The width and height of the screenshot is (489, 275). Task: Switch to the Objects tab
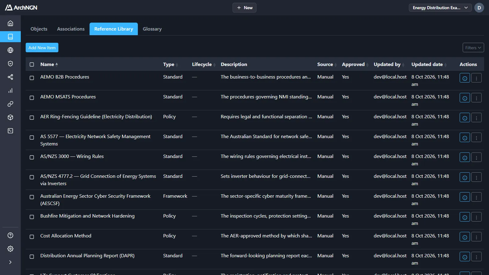click(x=39, y=29)
